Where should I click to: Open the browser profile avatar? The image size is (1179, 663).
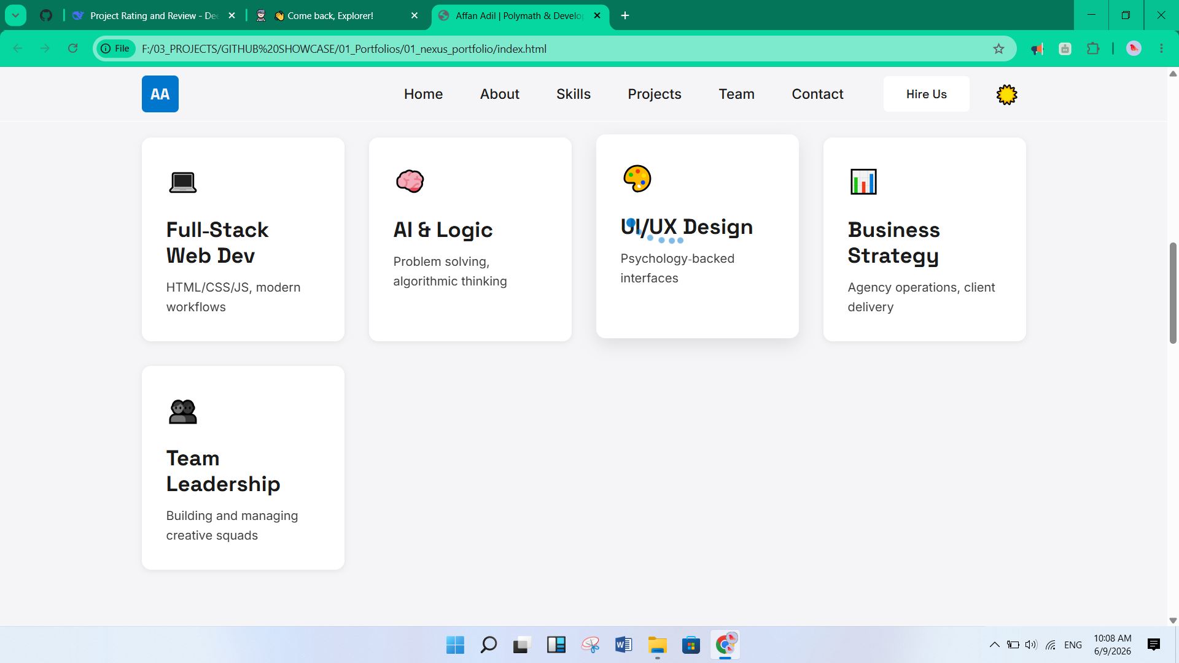1134,48
